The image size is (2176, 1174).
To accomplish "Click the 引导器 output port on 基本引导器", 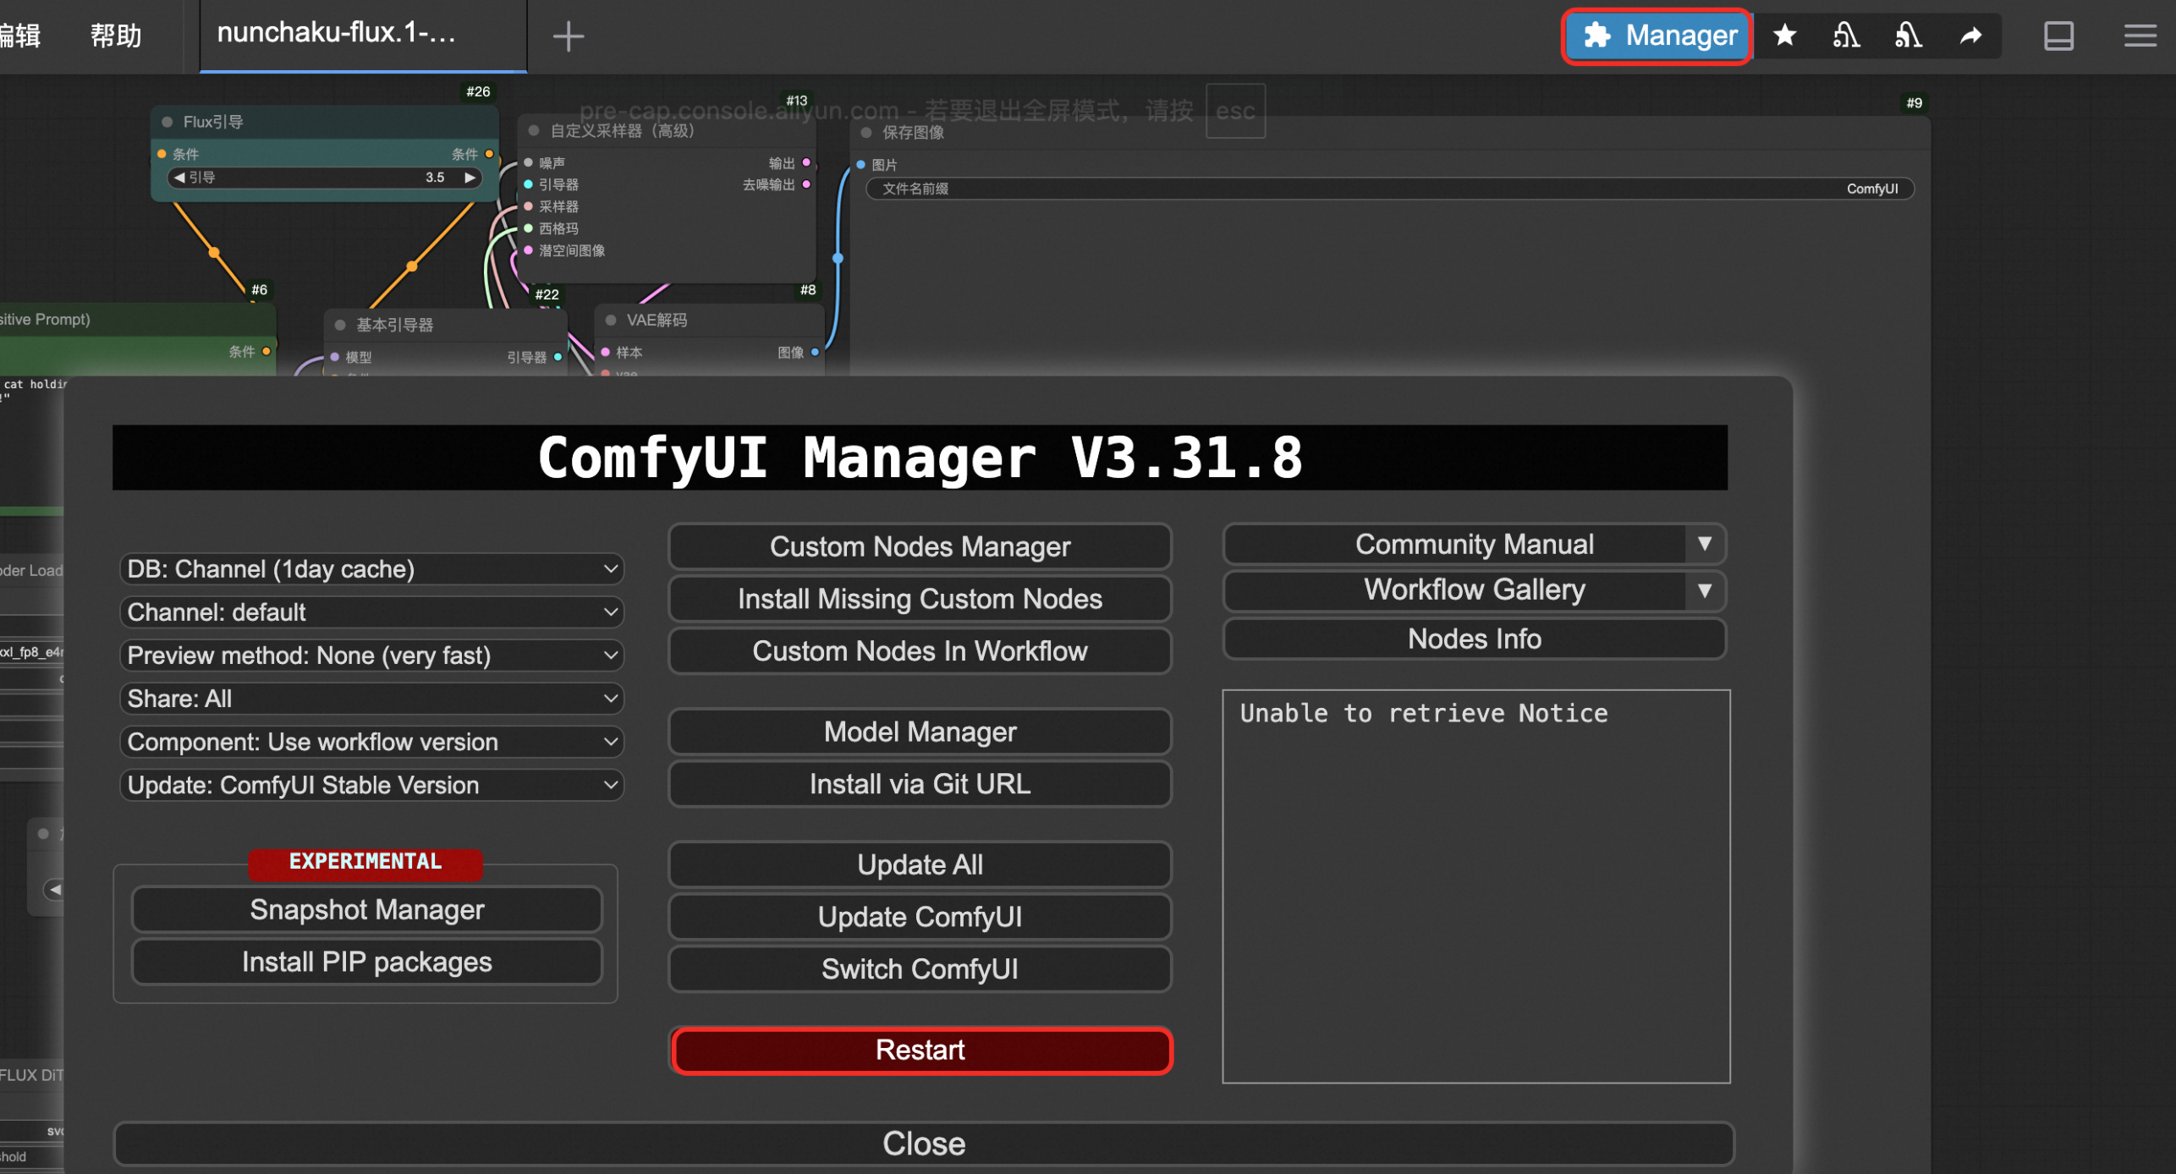I will click(x=558, y=358).
